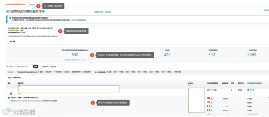Switch to the Reports tab
Viewport: 269px width, 117px height.
32,4
